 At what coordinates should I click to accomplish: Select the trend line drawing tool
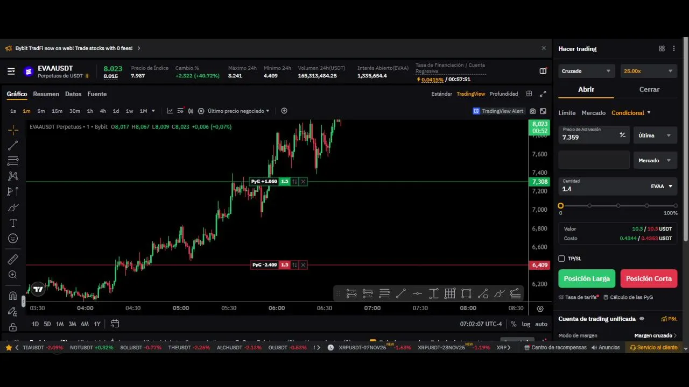(x=13, y=145)
